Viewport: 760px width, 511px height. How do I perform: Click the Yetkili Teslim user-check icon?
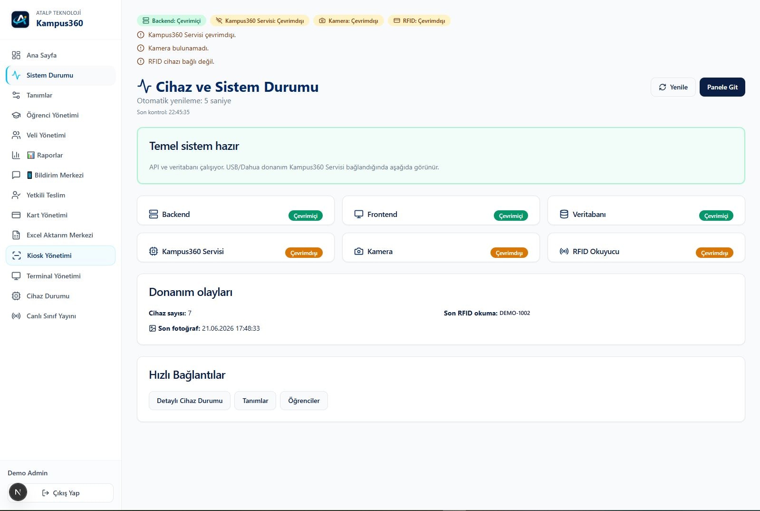click(x=16, y=195)
